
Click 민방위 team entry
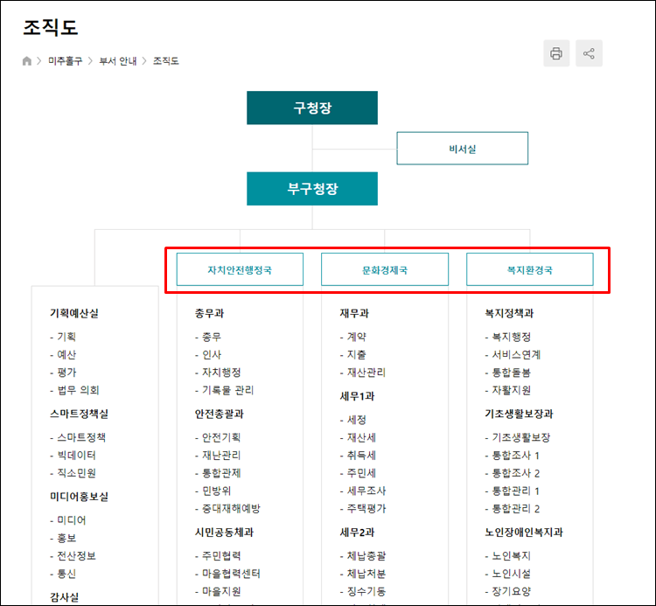coord(216,491)
